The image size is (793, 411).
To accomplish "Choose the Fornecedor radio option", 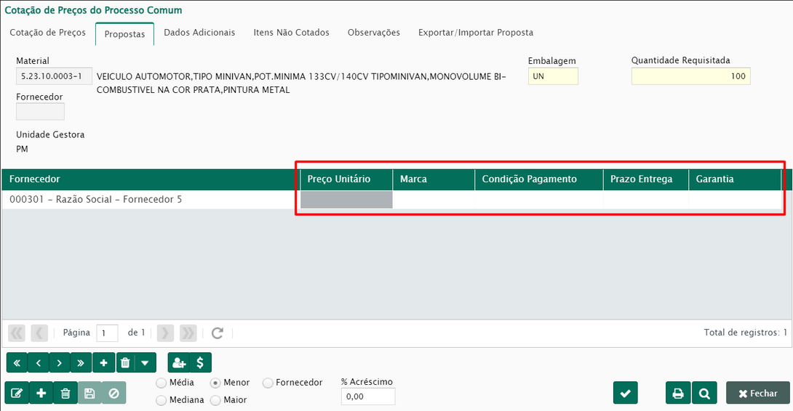I will click(268, 383).
